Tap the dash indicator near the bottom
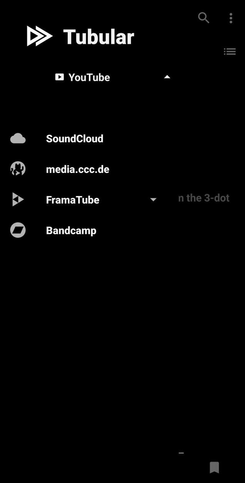The height and width of the screenshot is (483, 245). (x=181, y=453)
